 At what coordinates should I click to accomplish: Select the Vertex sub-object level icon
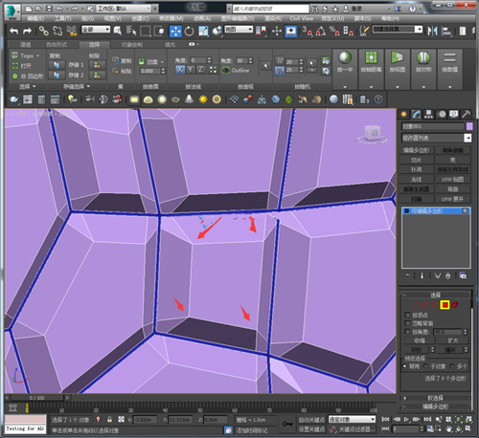[x=414, y=305]
